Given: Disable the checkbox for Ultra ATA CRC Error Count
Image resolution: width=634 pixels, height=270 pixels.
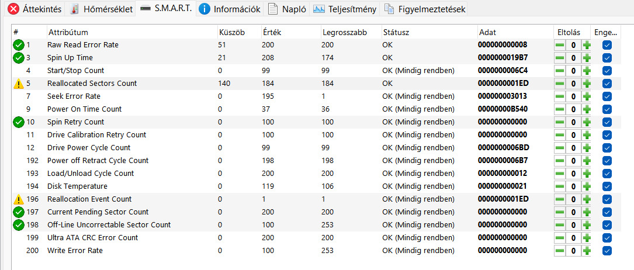Looking at the screenshot, I should coord(607,238).
